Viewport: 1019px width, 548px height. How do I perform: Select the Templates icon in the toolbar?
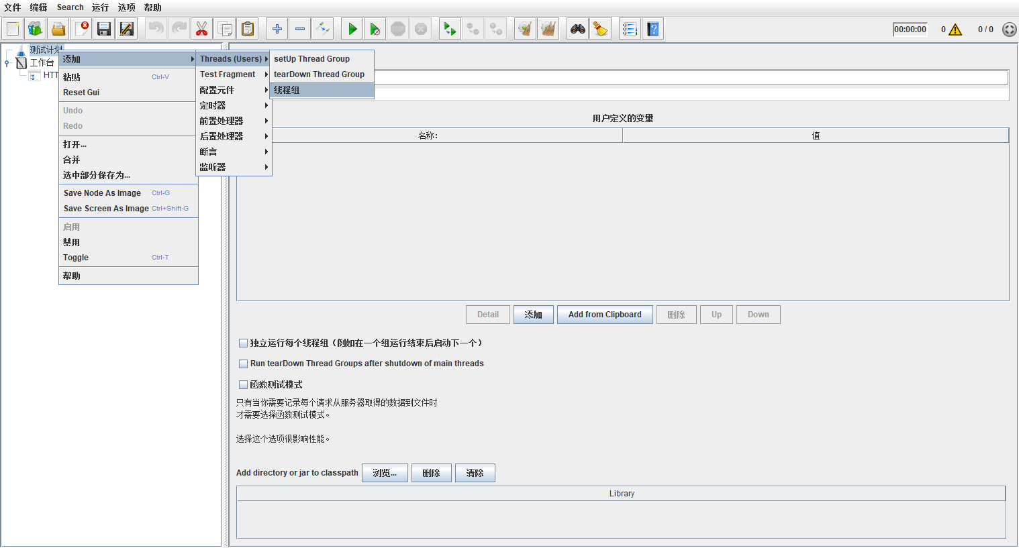[35, 28]
